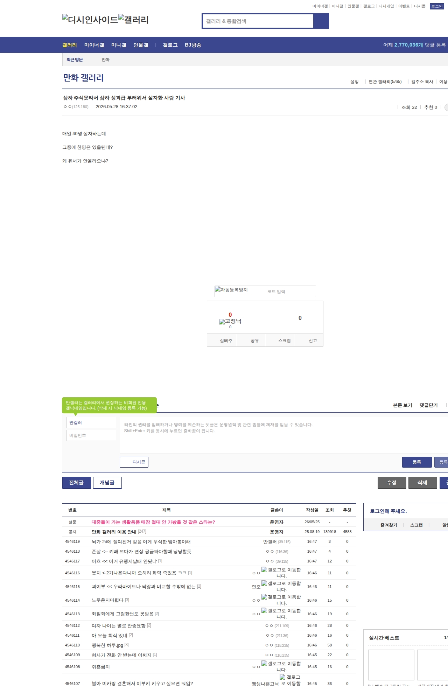
Task: Open gallog icon in row 4546108
Action: (281, 667)
